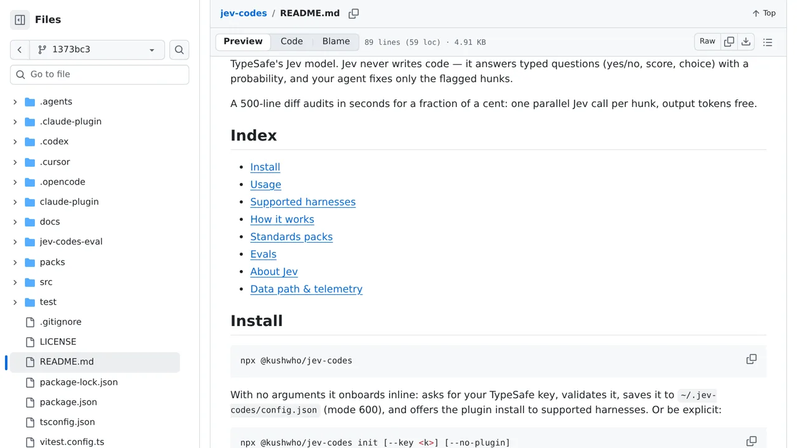This screenshot has width=797, height=448.
Task: Select the claude-plugin folder name
Action: [69, 202]
